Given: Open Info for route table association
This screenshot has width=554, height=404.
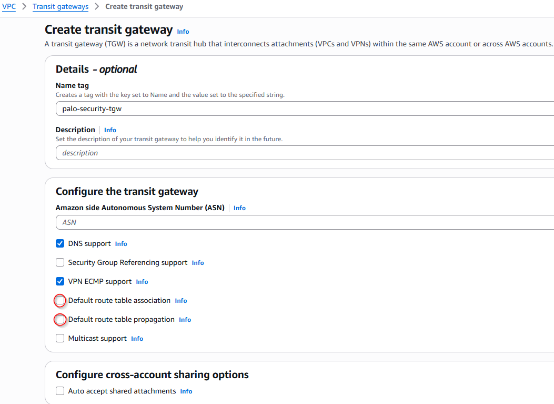Looking at the screenshot, I should [181, 301].
